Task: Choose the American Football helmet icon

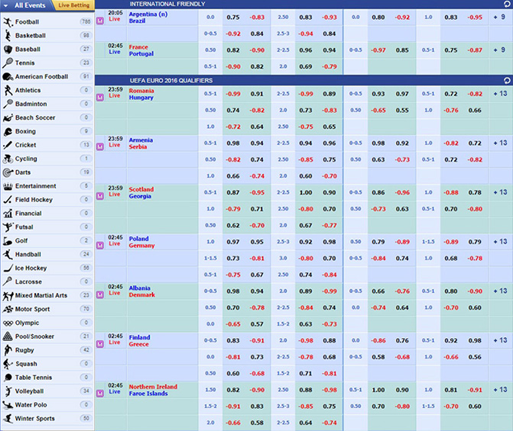Action: 8,77
